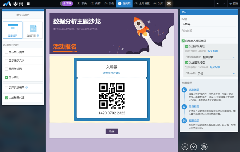240x152 pixels.
Task: Click the 数据分析主题沙龙 header title
Action: [x=77, y=21]
